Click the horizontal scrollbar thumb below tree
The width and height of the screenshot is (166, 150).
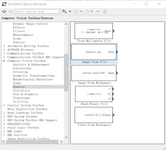pos(32,142)
